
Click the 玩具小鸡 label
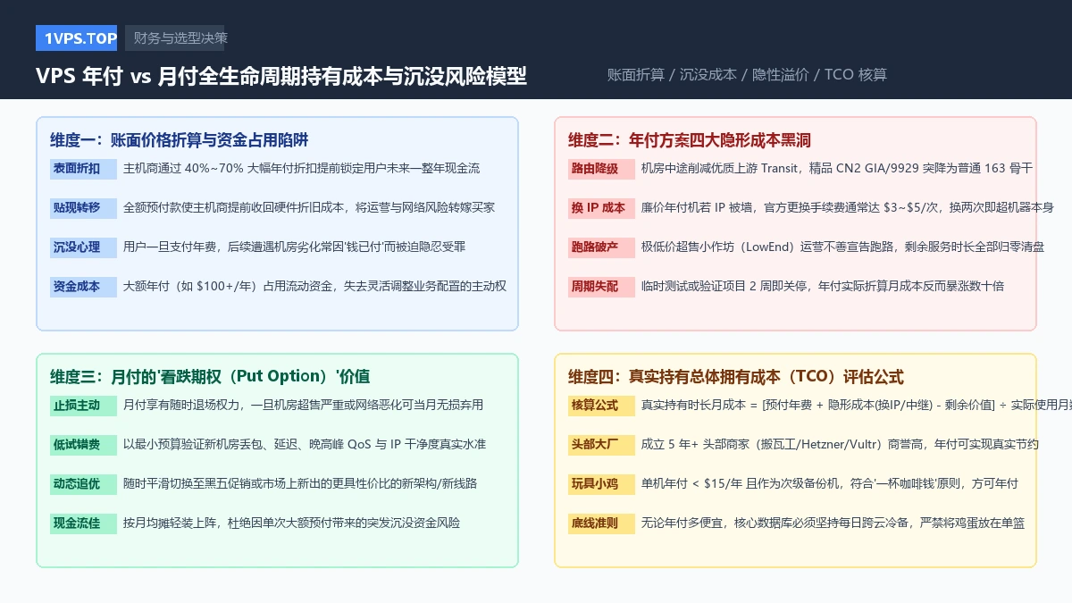pyautogui.click(x=601, y=484)
